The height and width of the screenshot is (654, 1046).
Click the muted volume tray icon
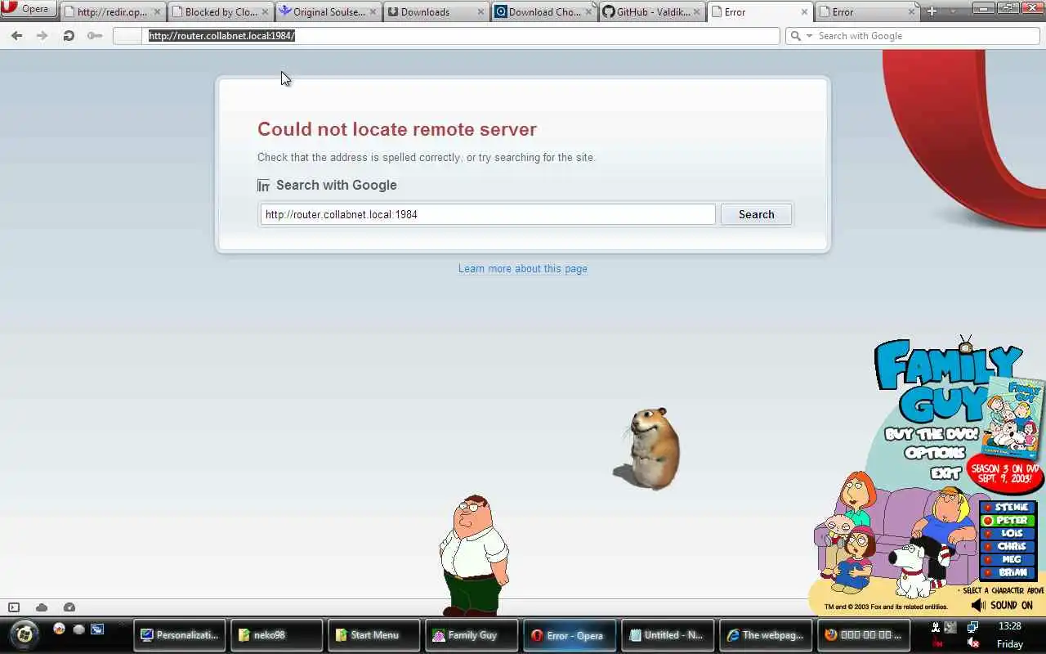tap(972, 643)
